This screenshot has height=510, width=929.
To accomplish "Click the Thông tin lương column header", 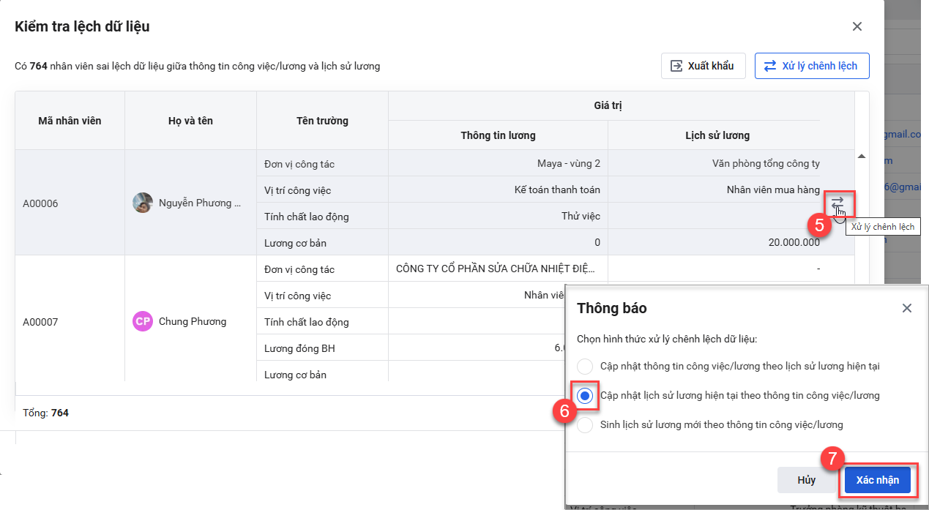I will [498, 135].
